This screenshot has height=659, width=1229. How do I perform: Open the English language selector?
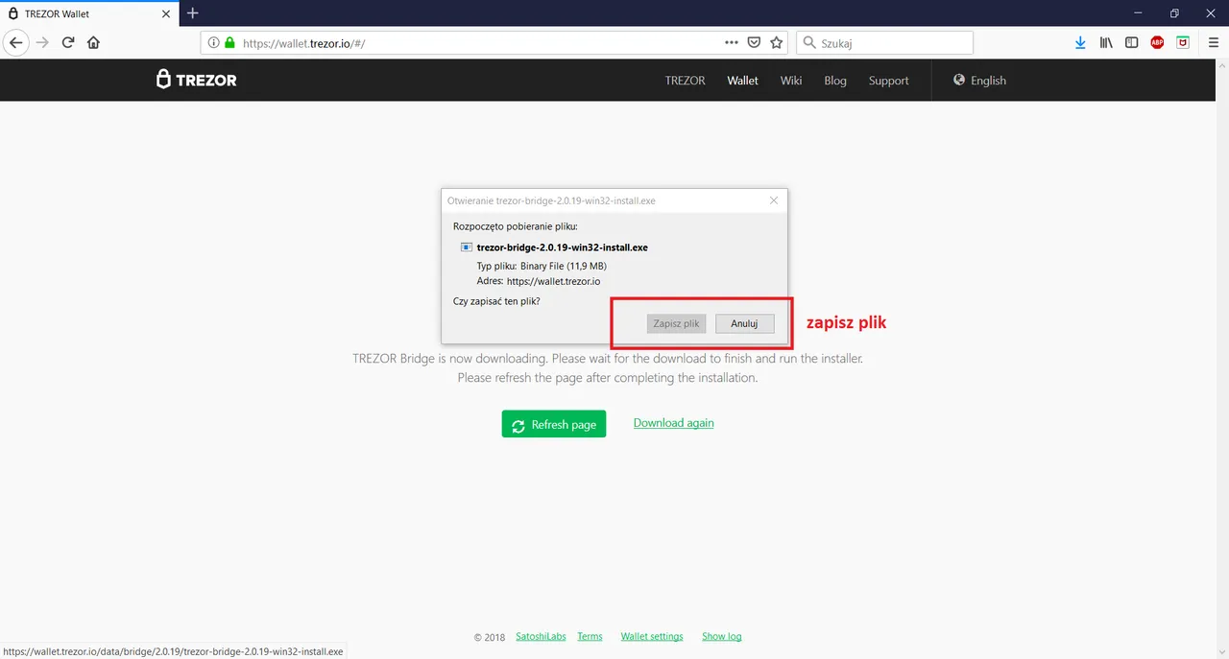[x=979, y=81]
